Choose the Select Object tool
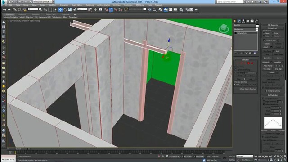This screenshot has height=162, width=288. pos(40,9)
